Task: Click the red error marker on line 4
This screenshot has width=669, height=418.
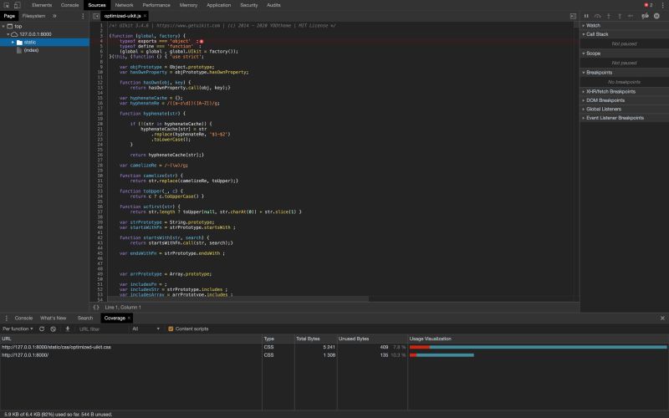Action: pos(202,41)
